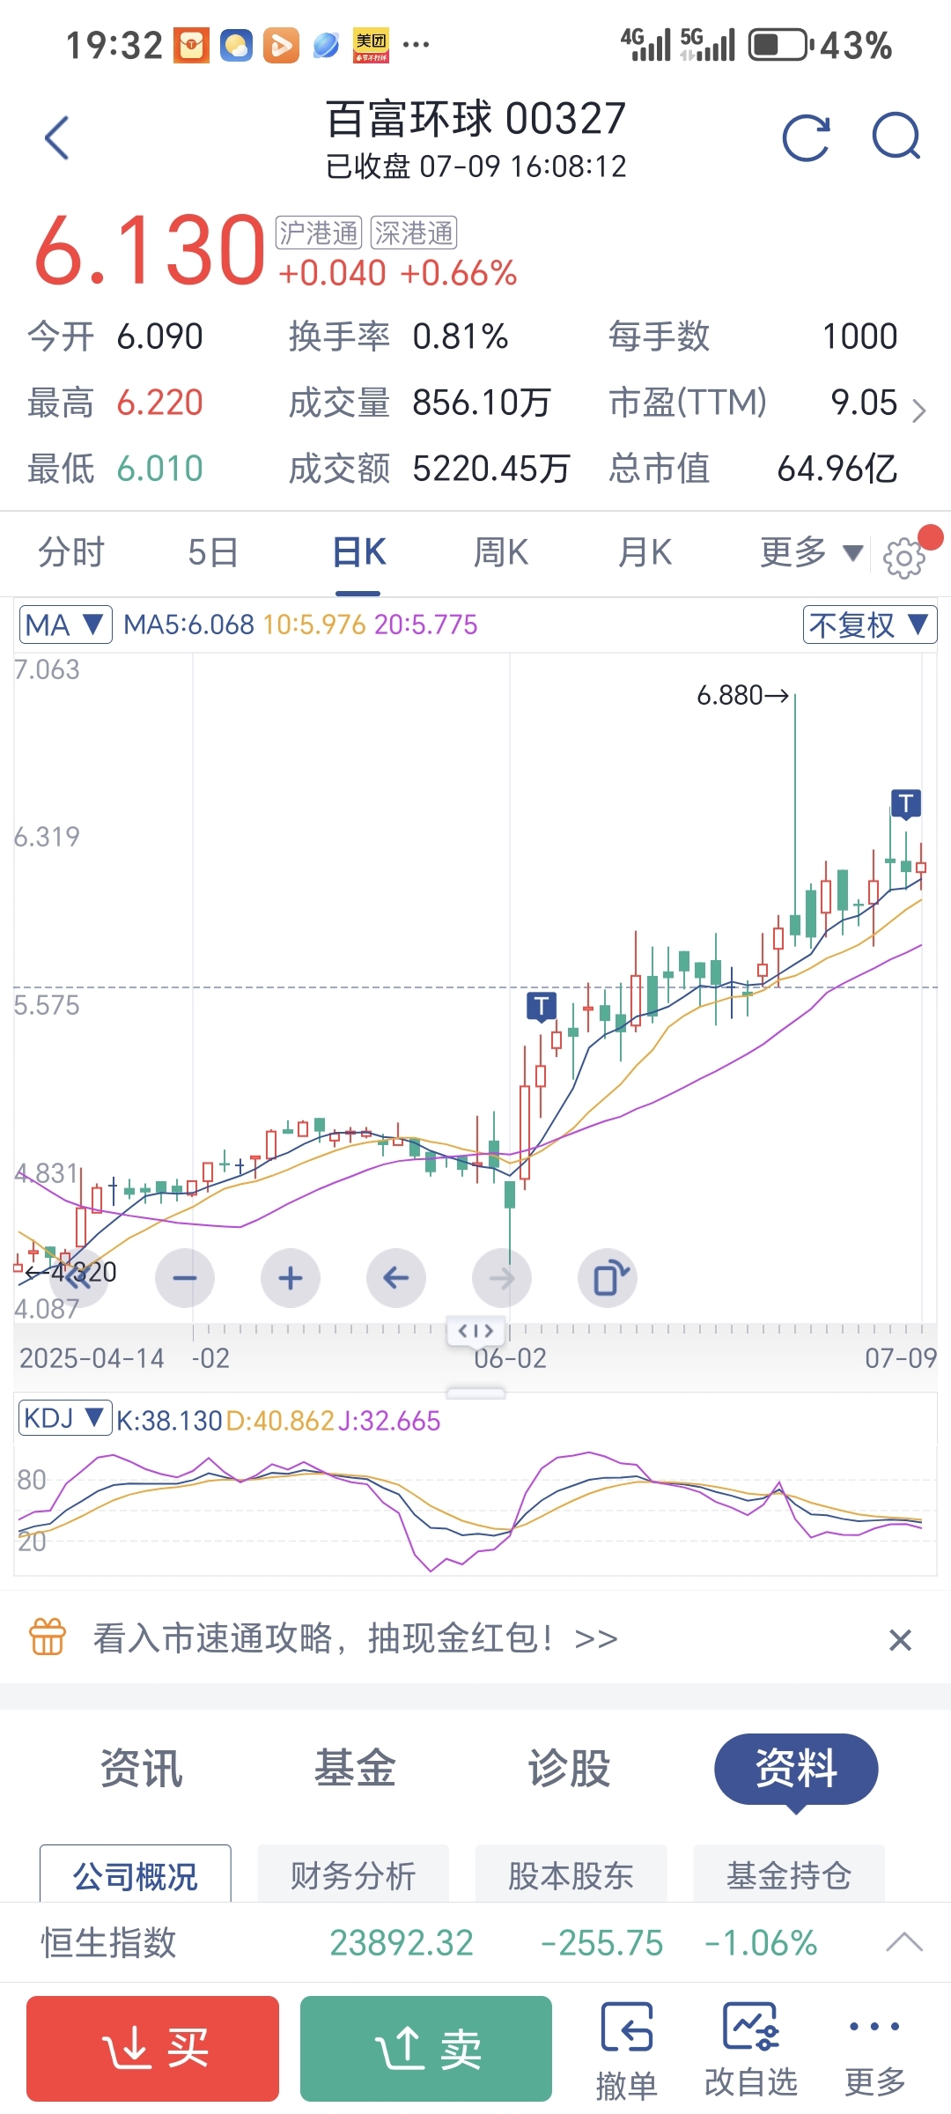Zoom out chart with minus button

pyautogui.click(x=185, y=1278)
